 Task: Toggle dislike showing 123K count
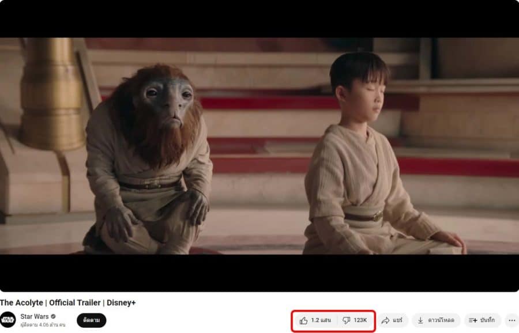(355, 320)
